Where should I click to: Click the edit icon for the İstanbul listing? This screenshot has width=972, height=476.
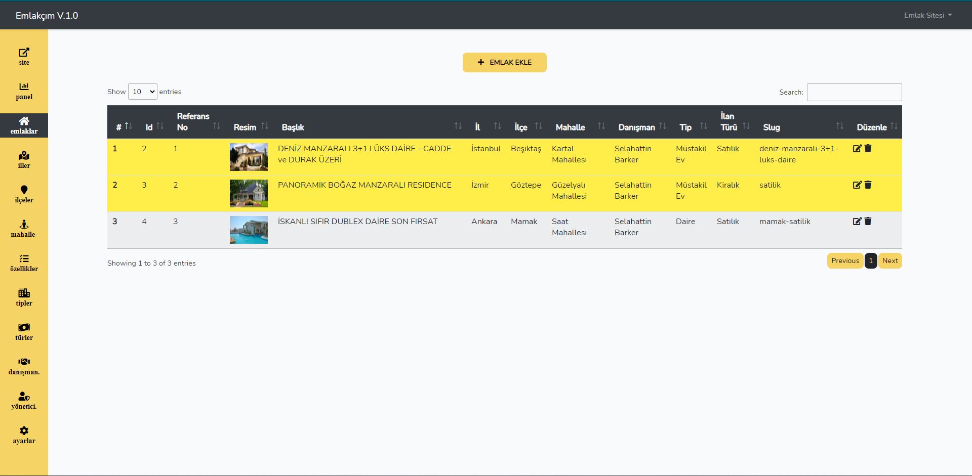coord(857,148)
